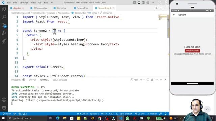216x121 pixels.
Task: Open the Explorer view in activity bar
Action: tap(4, 9)
